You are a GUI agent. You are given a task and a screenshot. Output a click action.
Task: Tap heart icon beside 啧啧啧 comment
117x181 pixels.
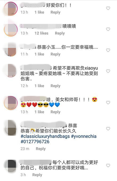coord(108,29)
